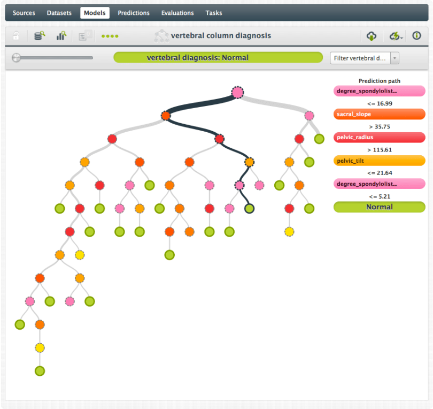Open the dataset view icon
Screen dimensions: 433x409
coord(40,36)
